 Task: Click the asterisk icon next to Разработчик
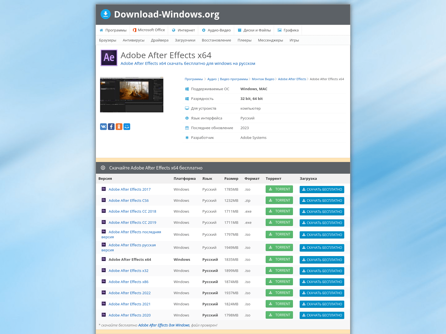click(187, 137)
